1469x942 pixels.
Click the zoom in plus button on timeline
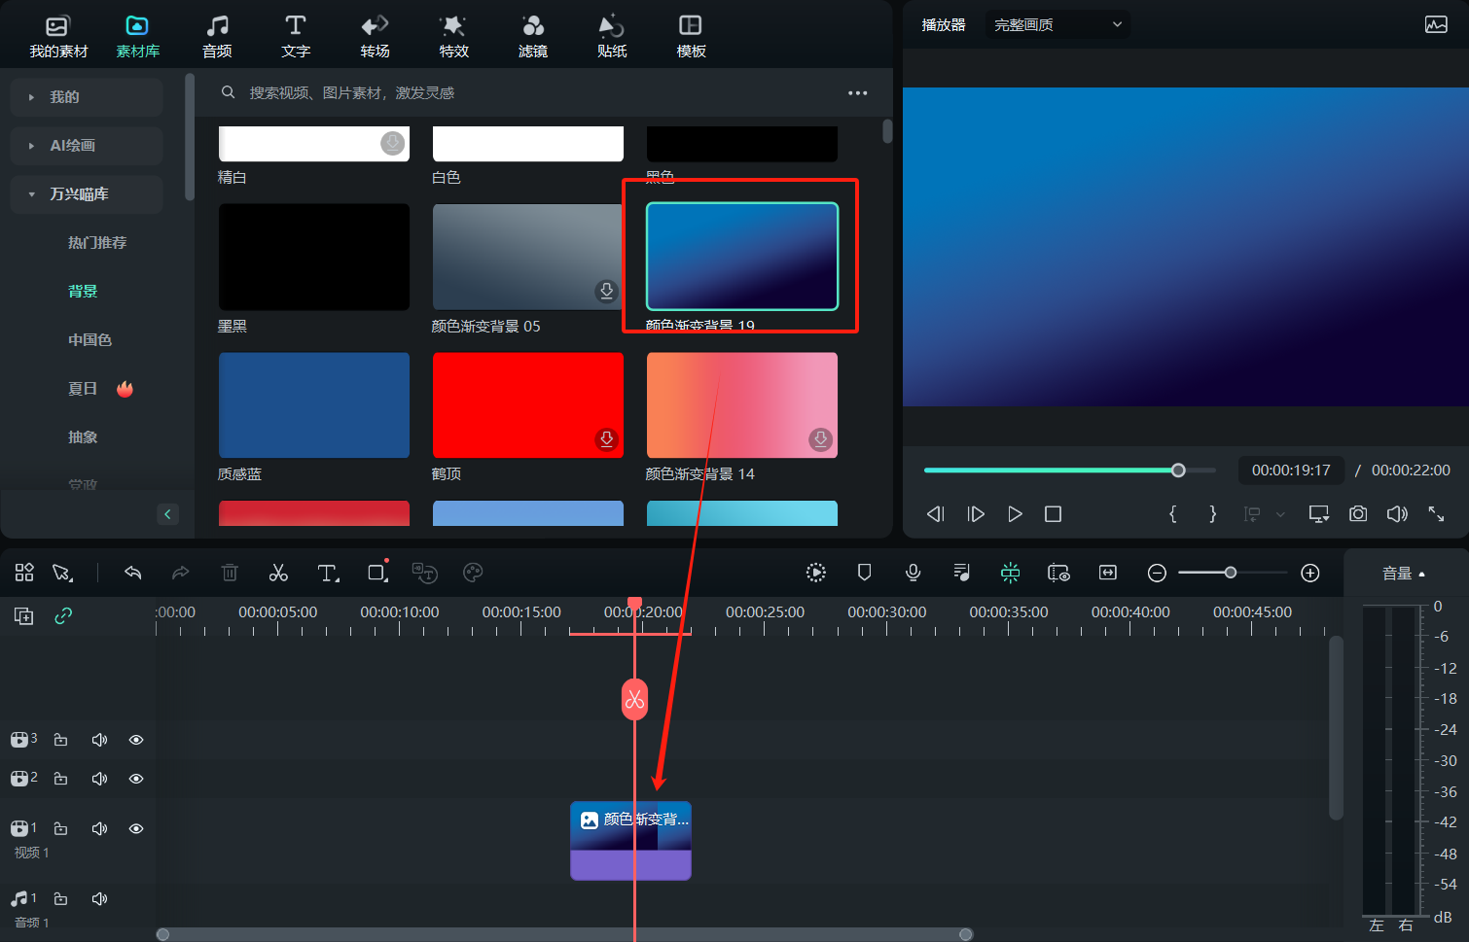tap(1310, 573)
